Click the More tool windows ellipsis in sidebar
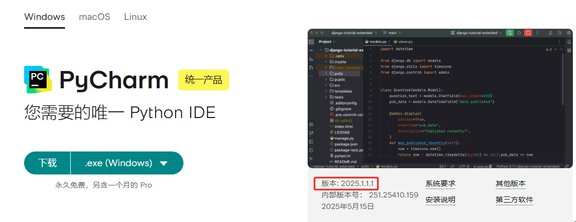Screen dimensions: 576x222 click(x=311, y=76)
